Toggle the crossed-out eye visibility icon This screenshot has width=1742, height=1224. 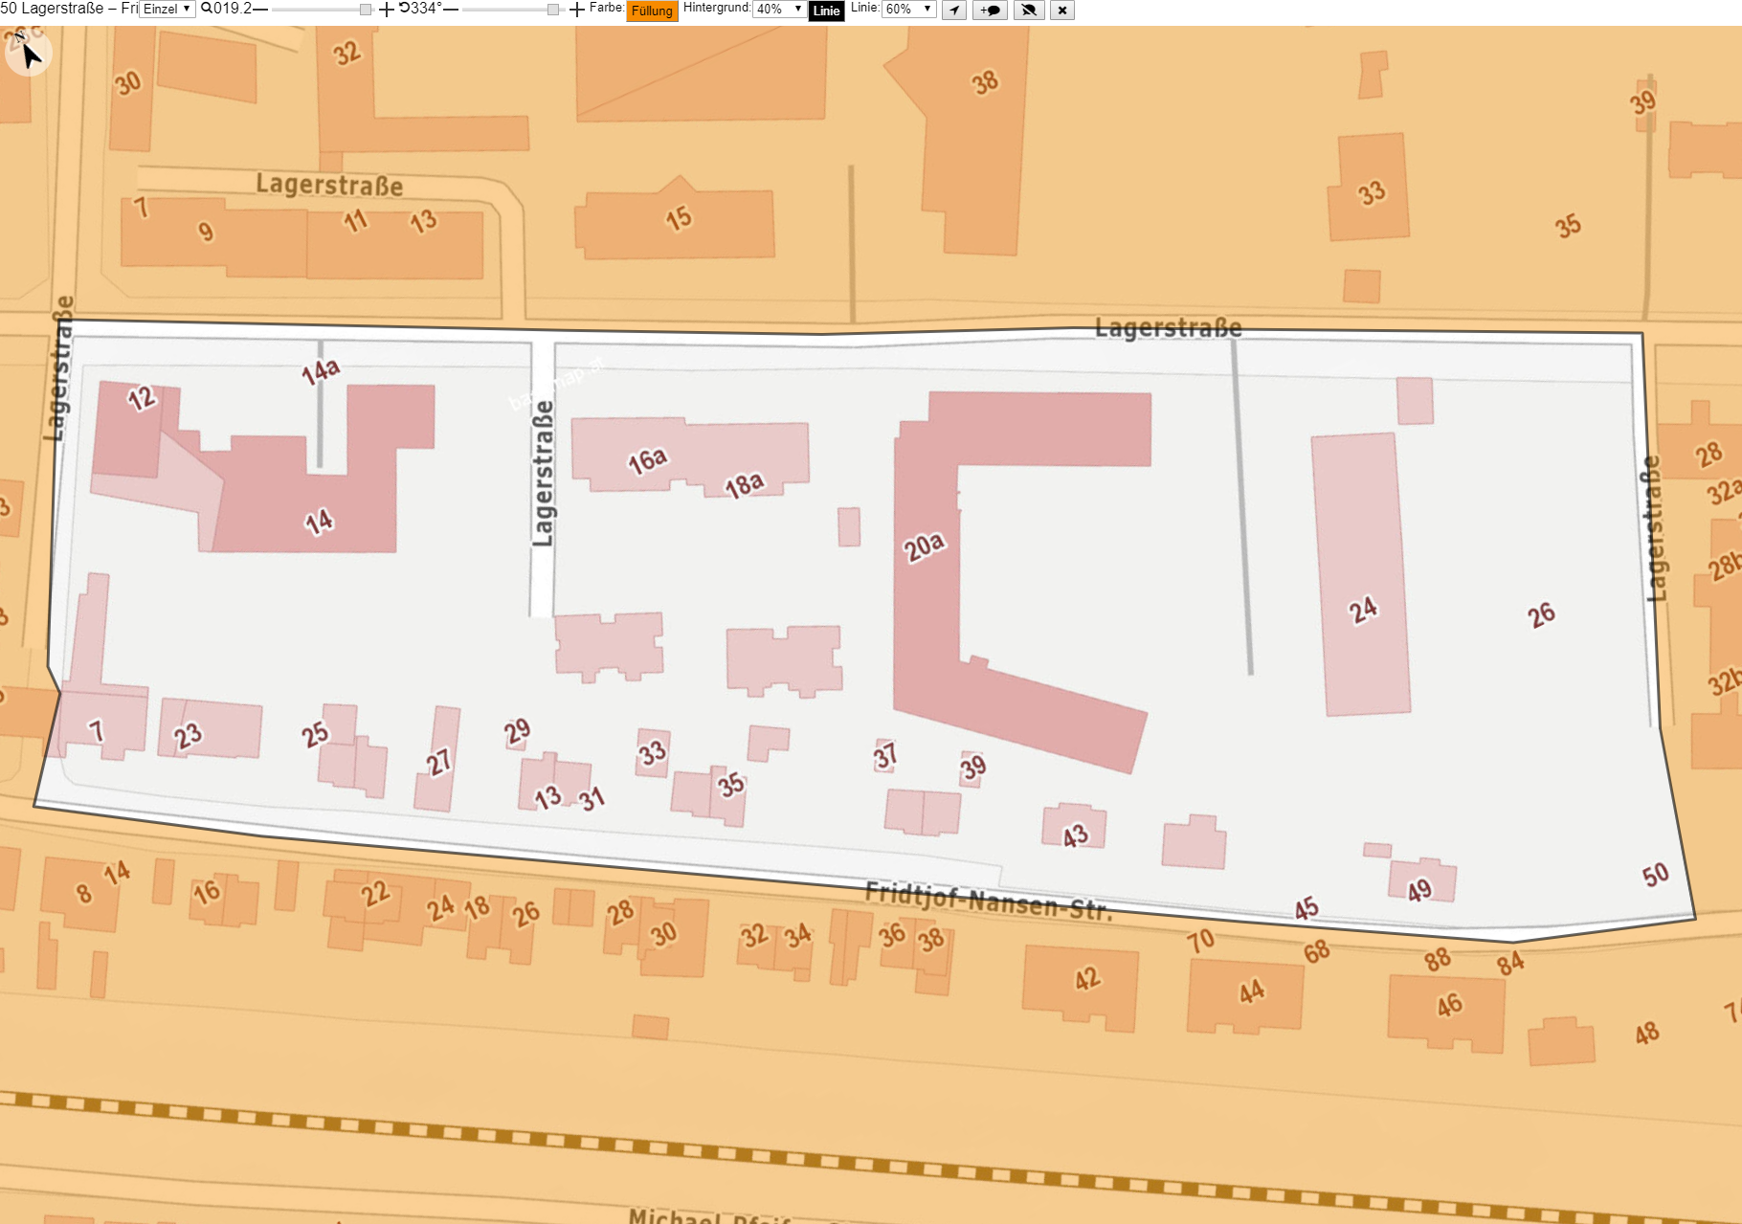point(1029,10)
